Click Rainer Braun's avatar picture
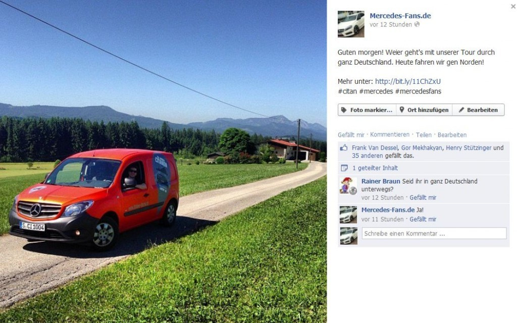Viewport: 517px width, 323px height. (348, 186)
